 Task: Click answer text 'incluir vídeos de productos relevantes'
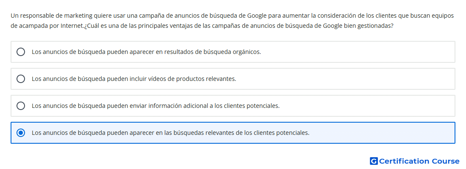(183, 79)
